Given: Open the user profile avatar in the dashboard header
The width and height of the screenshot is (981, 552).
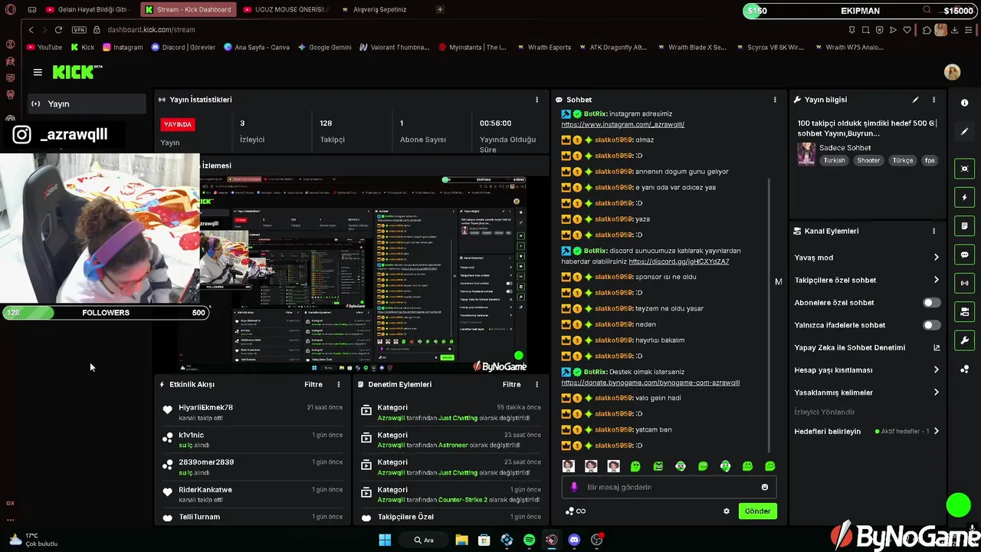Looking at the screenshot, I should (x=952, y=72).
